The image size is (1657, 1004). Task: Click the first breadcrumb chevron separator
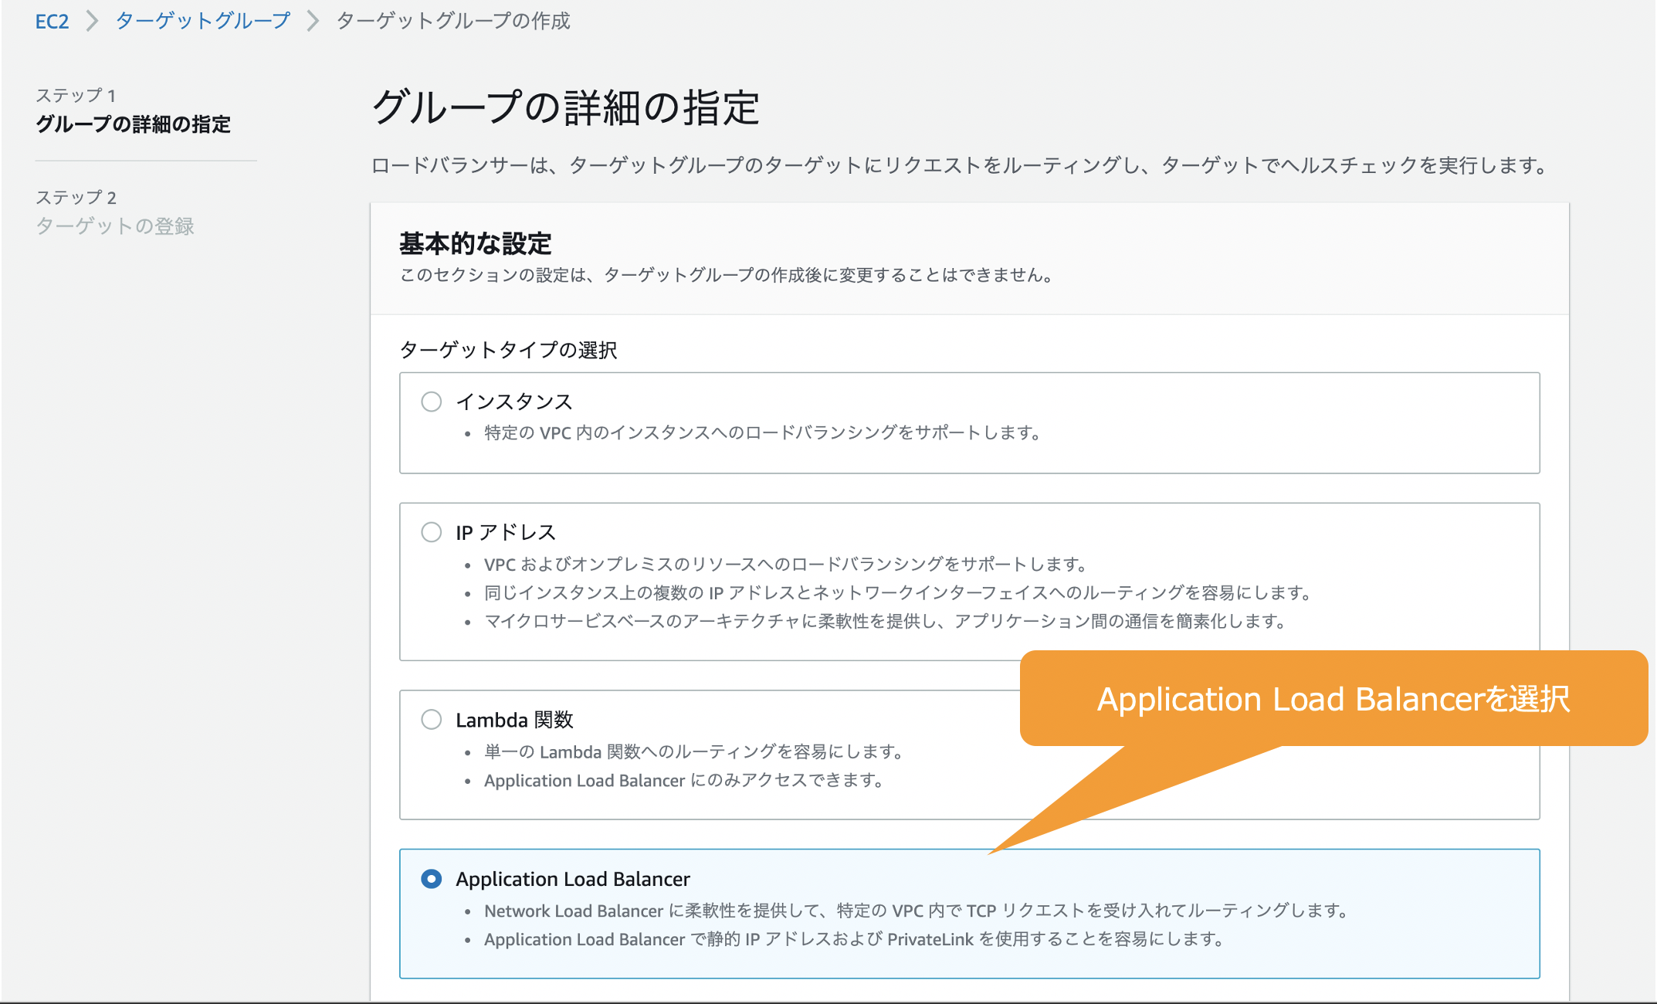point(92,21)
